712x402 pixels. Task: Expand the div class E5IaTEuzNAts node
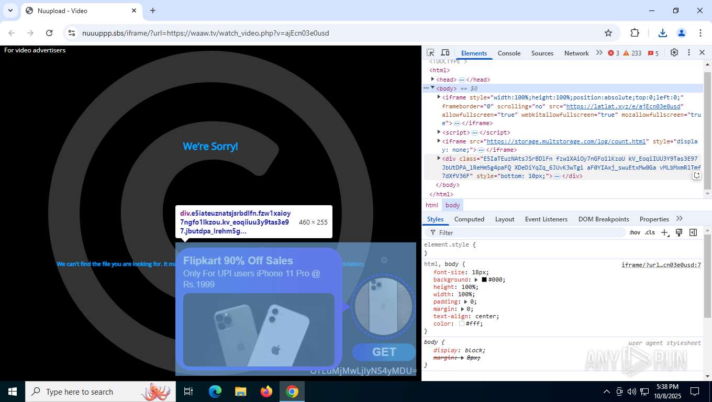(x=439, y=158)
